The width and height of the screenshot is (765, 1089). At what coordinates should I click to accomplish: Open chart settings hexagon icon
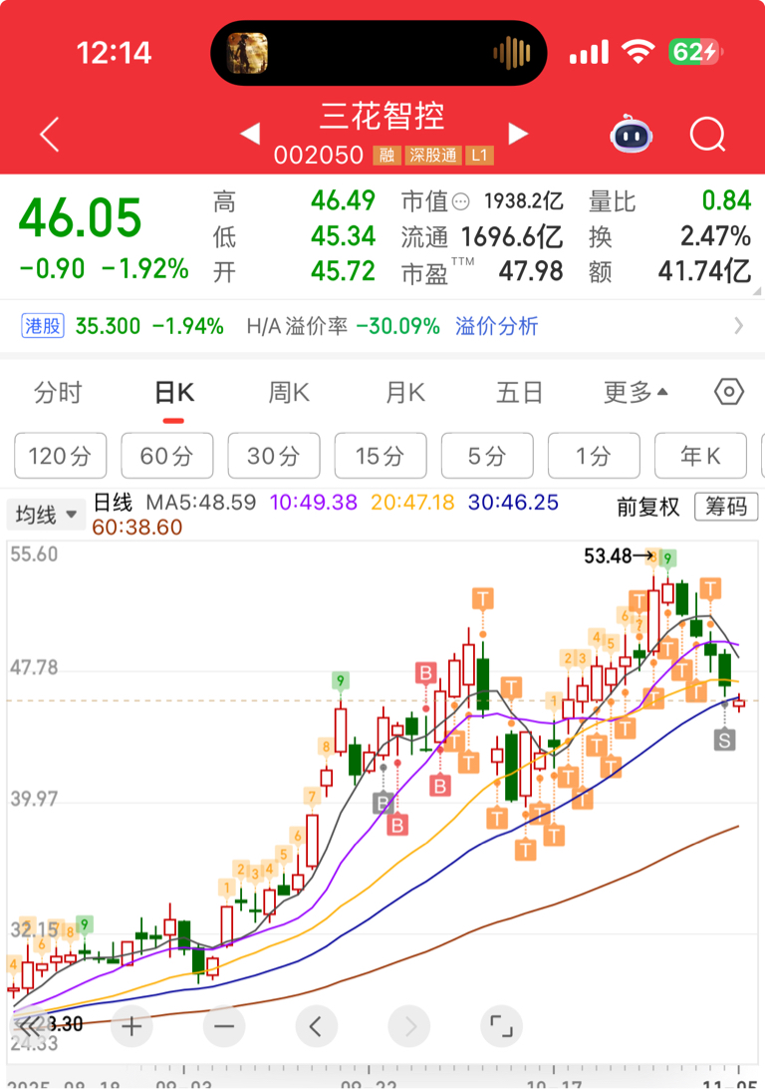pyautogui.click(x=729, y=392)
